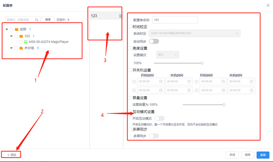The image size is (273, 162).
Task: Enable the 开启互动模式 switch
Action: (x=159, y=118)
